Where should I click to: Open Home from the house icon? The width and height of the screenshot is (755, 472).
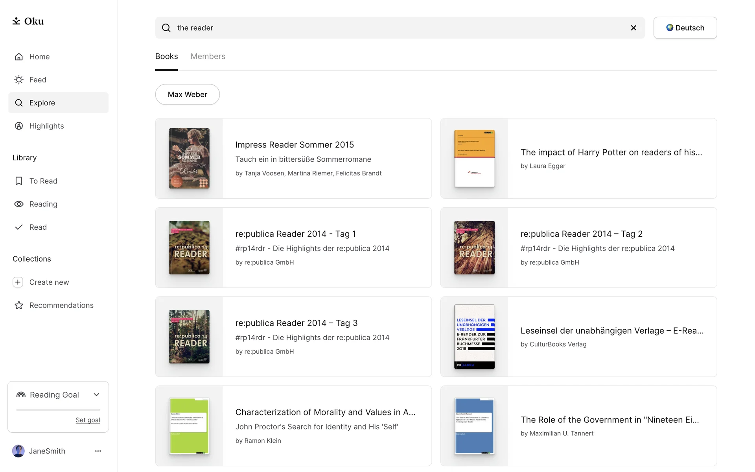(19, 57)
